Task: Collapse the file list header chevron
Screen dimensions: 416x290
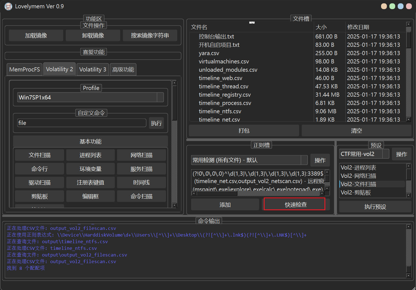Action: pos(252,22)
